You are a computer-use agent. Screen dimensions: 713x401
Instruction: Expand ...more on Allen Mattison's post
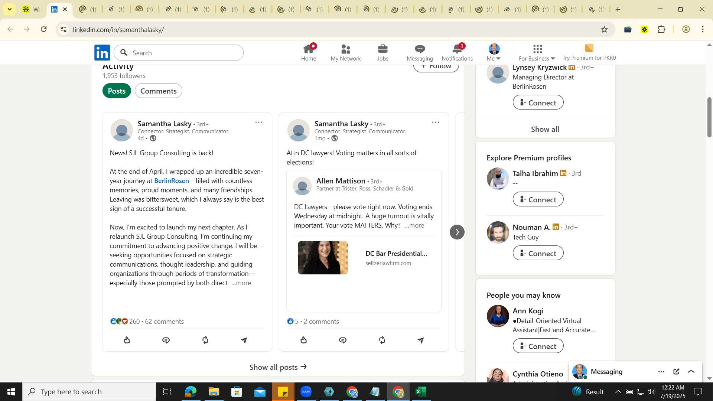(x=414, y=225)
